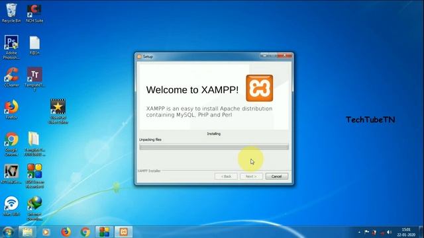Switch to Firefox in the taskbar

pyautogui.click(x=66, y=232)
